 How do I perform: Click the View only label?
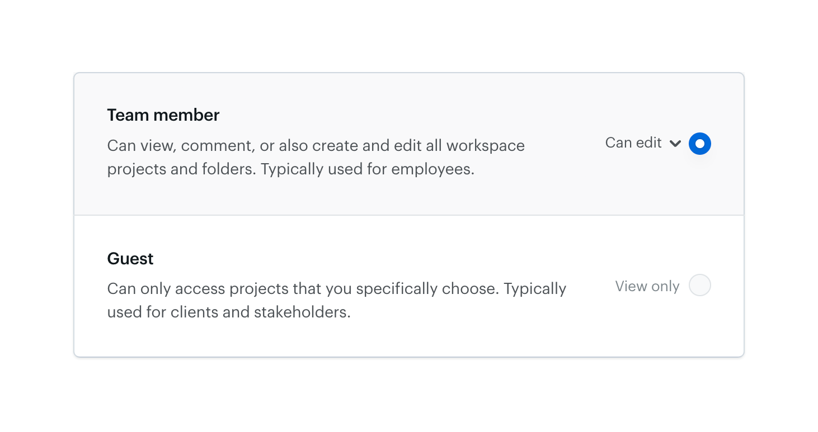[647, 286]
